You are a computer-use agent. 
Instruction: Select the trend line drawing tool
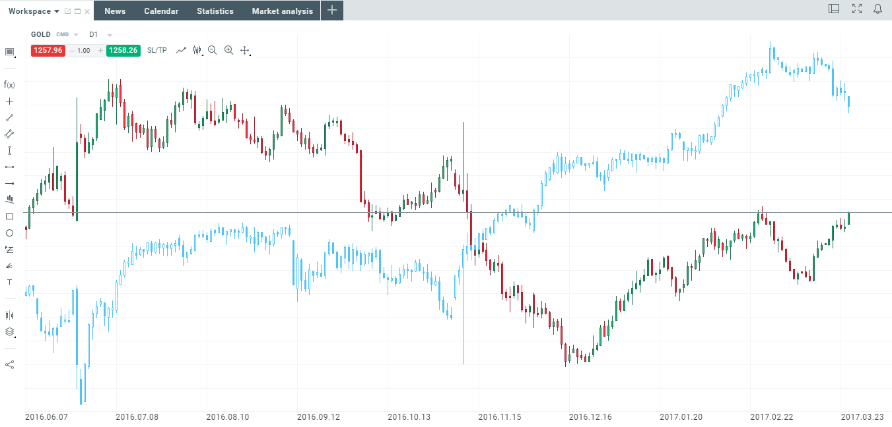point(9,117)
